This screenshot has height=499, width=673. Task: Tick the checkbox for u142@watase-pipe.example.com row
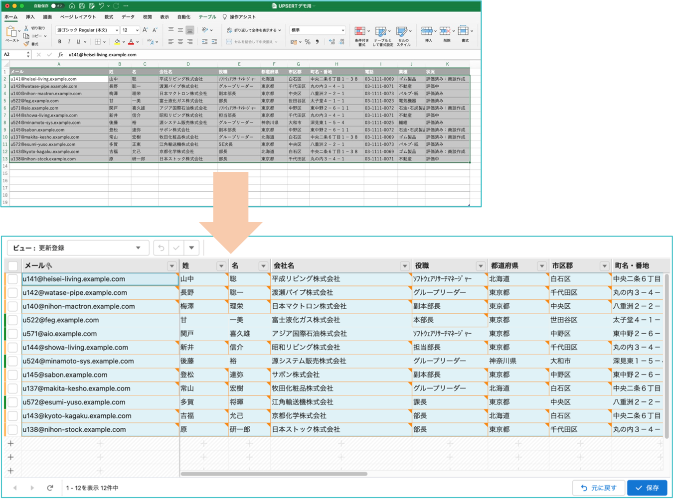point(13,293)
